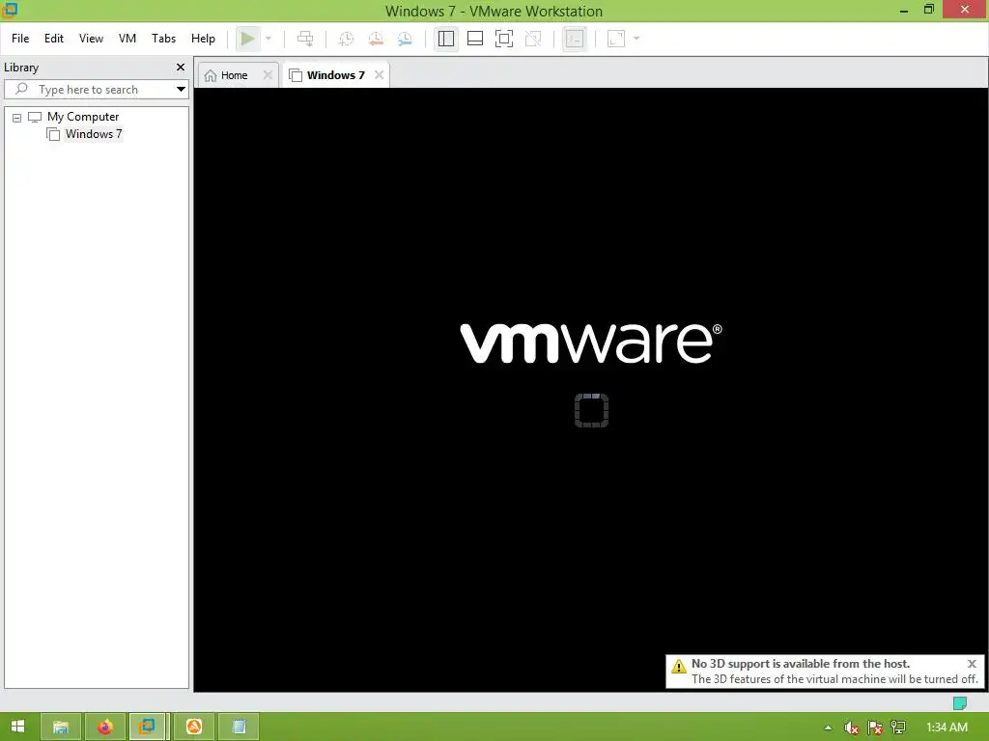Image resolution: width=989 pixels, height=741 pixels.
Task: Click inside the VM console display
Action: [591, 390]
